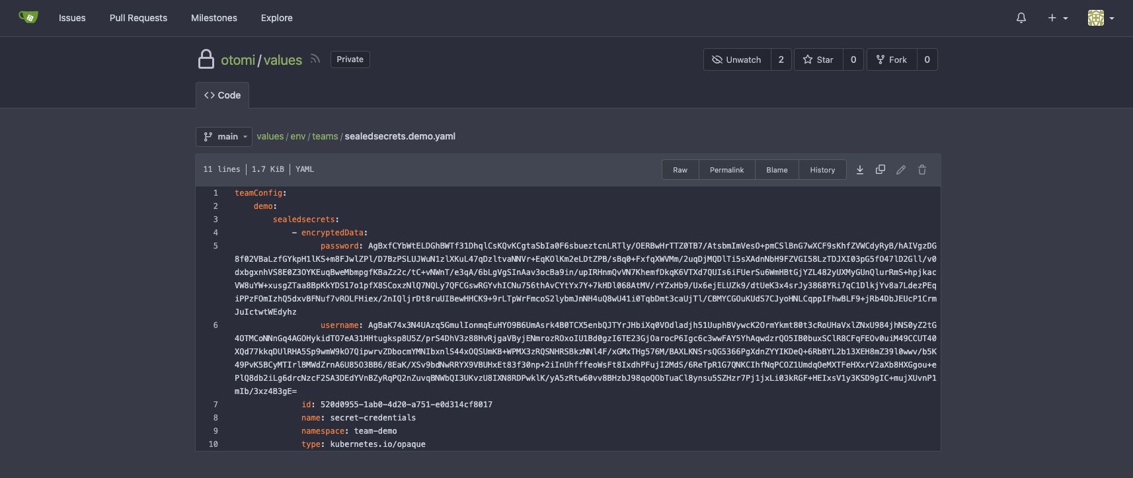Copy file content to clipboard
Image resolution: width=1133 pixels, height=478 pixels.
(880, 170)
